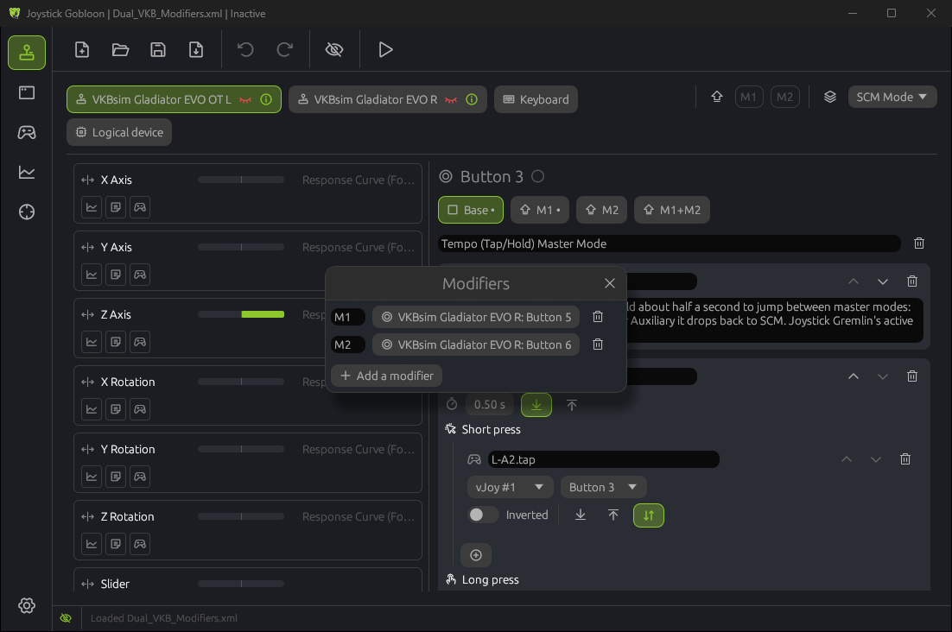Click the layers modes icon
Screen dimensions: 952x632
coord(830,97)
